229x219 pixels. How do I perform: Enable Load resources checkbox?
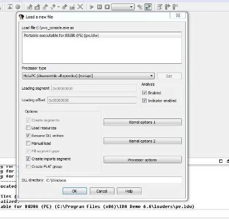[x=28, y=128]
